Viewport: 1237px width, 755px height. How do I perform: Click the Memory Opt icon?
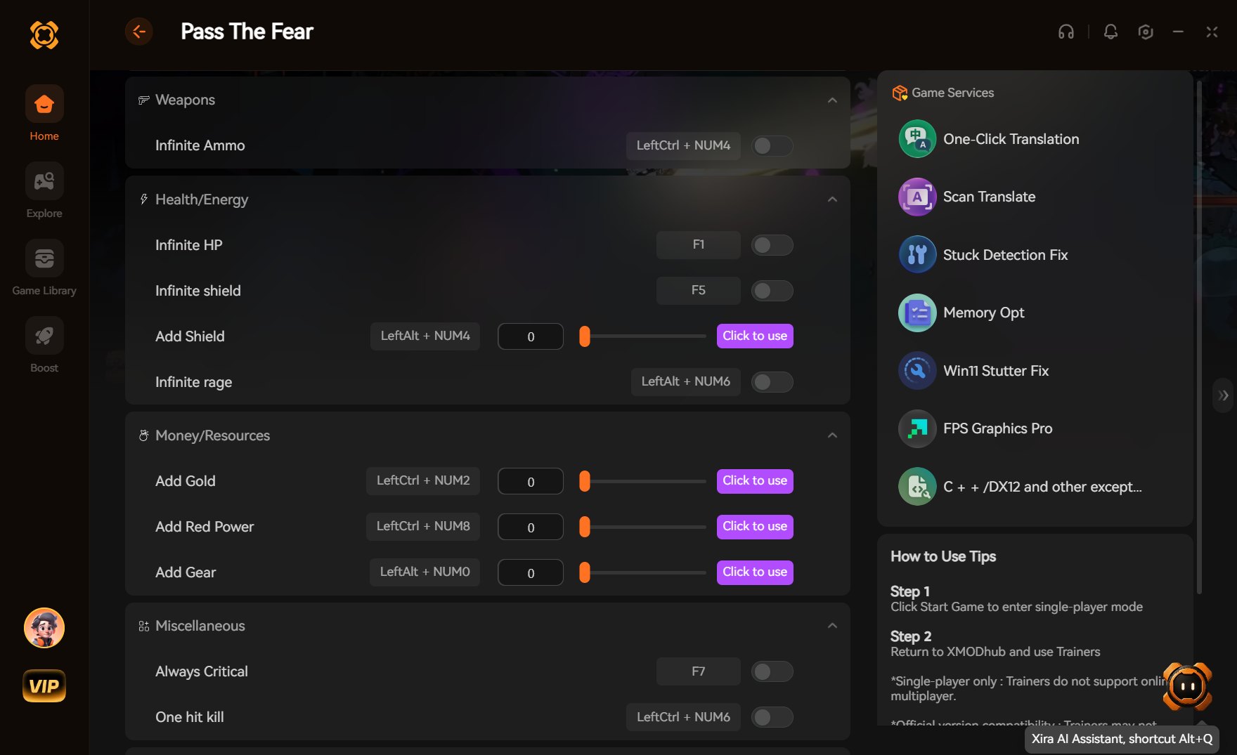pos(917,313)
